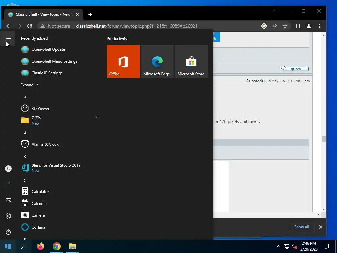Click Show all downloads button
The height and width of the screenshot is (253, 337).
point(301,227)
